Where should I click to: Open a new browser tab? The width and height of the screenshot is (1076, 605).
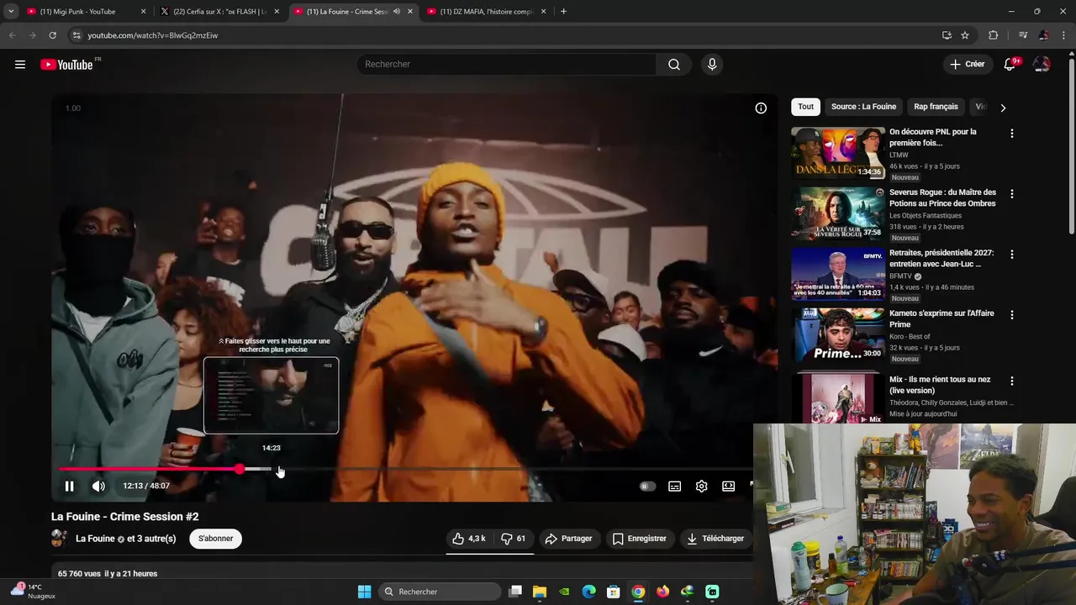[563, 12]
